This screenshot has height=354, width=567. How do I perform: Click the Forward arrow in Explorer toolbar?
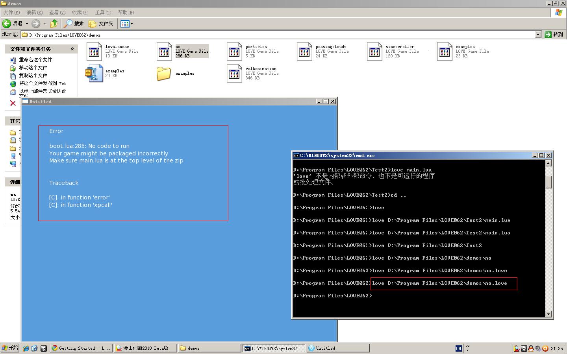(36, 24)
